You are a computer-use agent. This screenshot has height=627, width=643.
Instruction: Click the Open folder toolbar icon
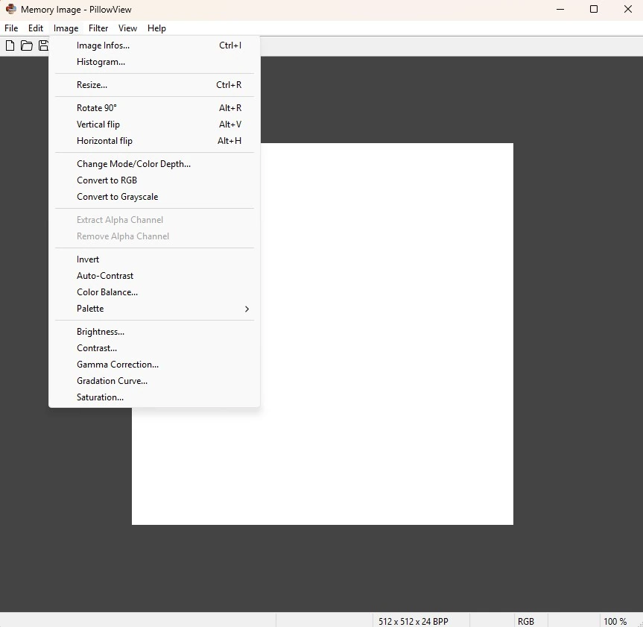(27, 45)
